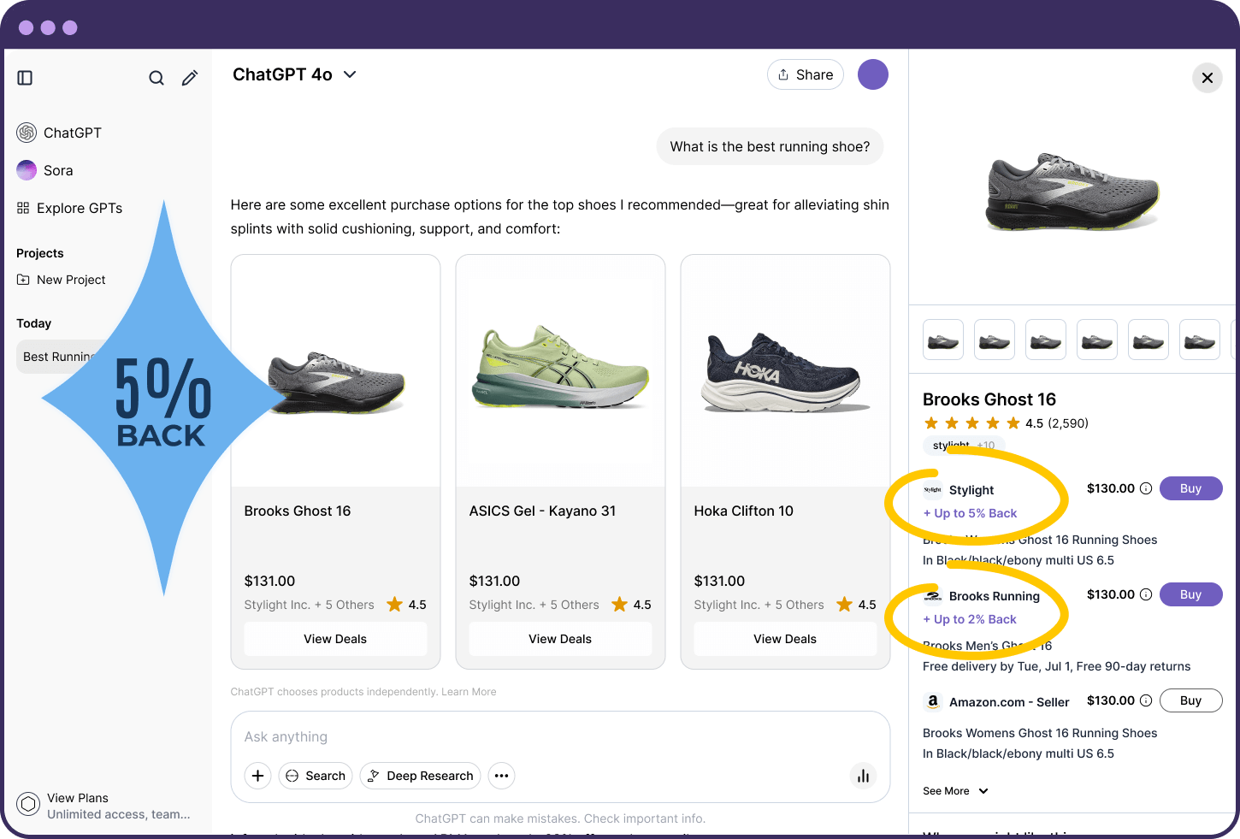Open the ASICS Gel - Kayano 31 shoe image

coord(560,368)
